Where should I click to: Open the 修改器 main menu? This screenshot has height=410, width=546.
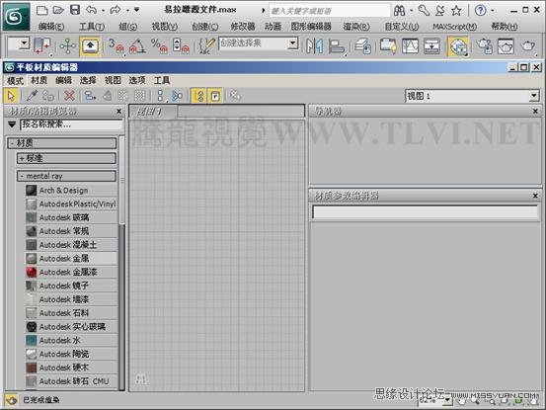pyautogui.click(x=243, y=27)
